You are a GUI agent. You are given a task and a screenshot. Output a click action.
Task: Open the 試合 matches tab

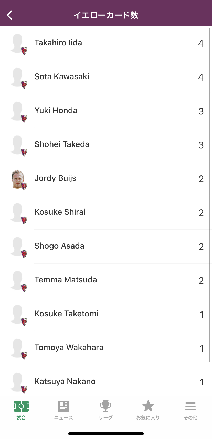[21, 410]
